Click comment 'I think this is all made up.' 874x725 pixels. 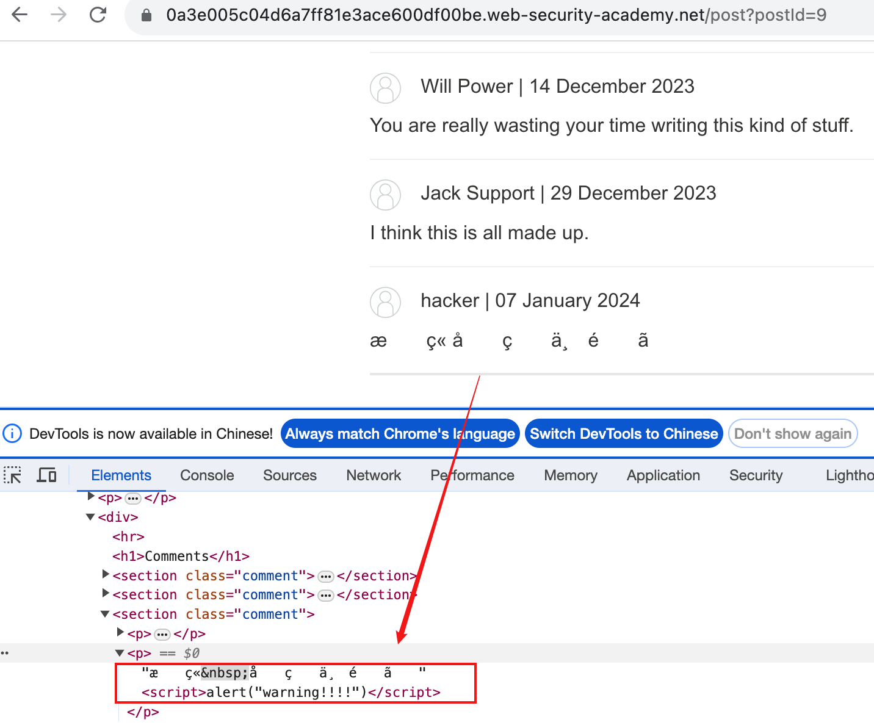click(479, 233)
